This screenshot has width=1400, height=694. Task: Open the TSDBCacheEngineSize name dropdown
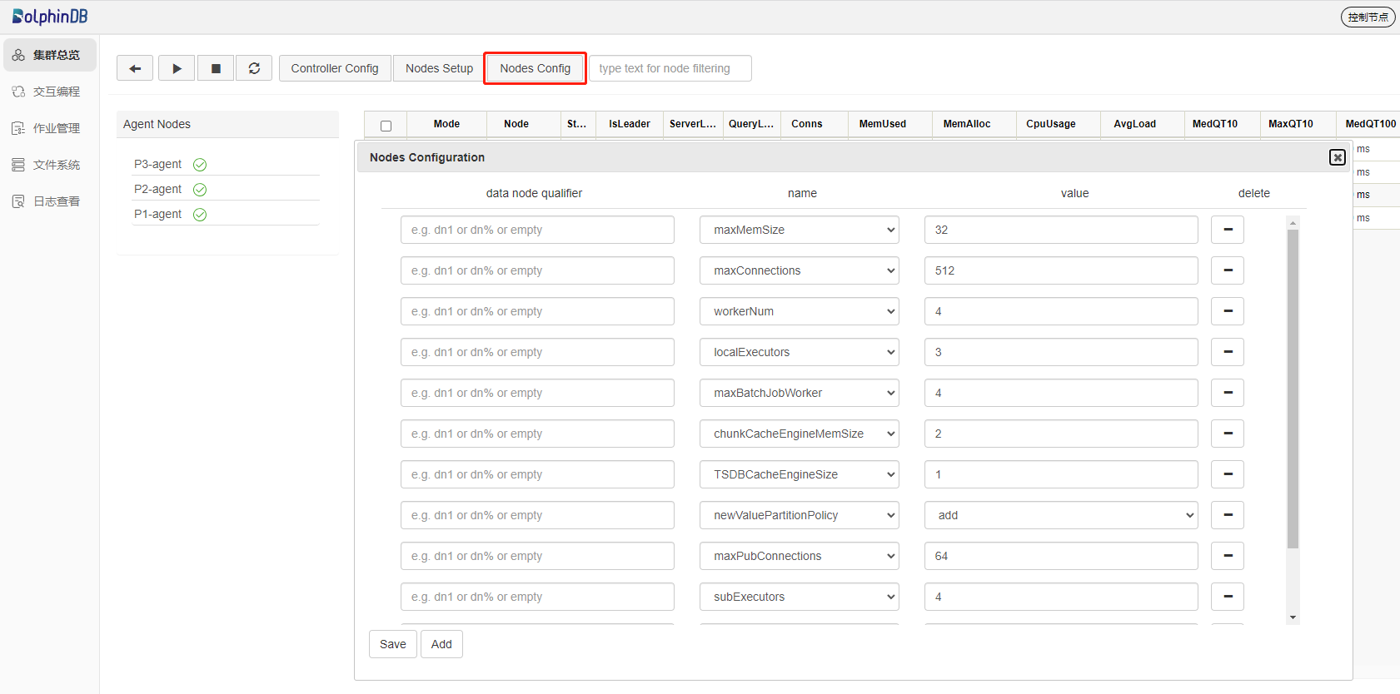(x=799, y=474)
